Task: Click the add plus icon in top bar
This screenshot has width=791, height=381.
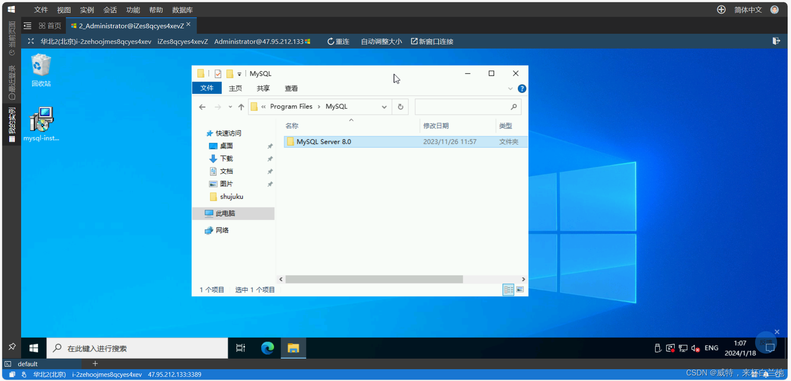Action: tap(721, 10)
